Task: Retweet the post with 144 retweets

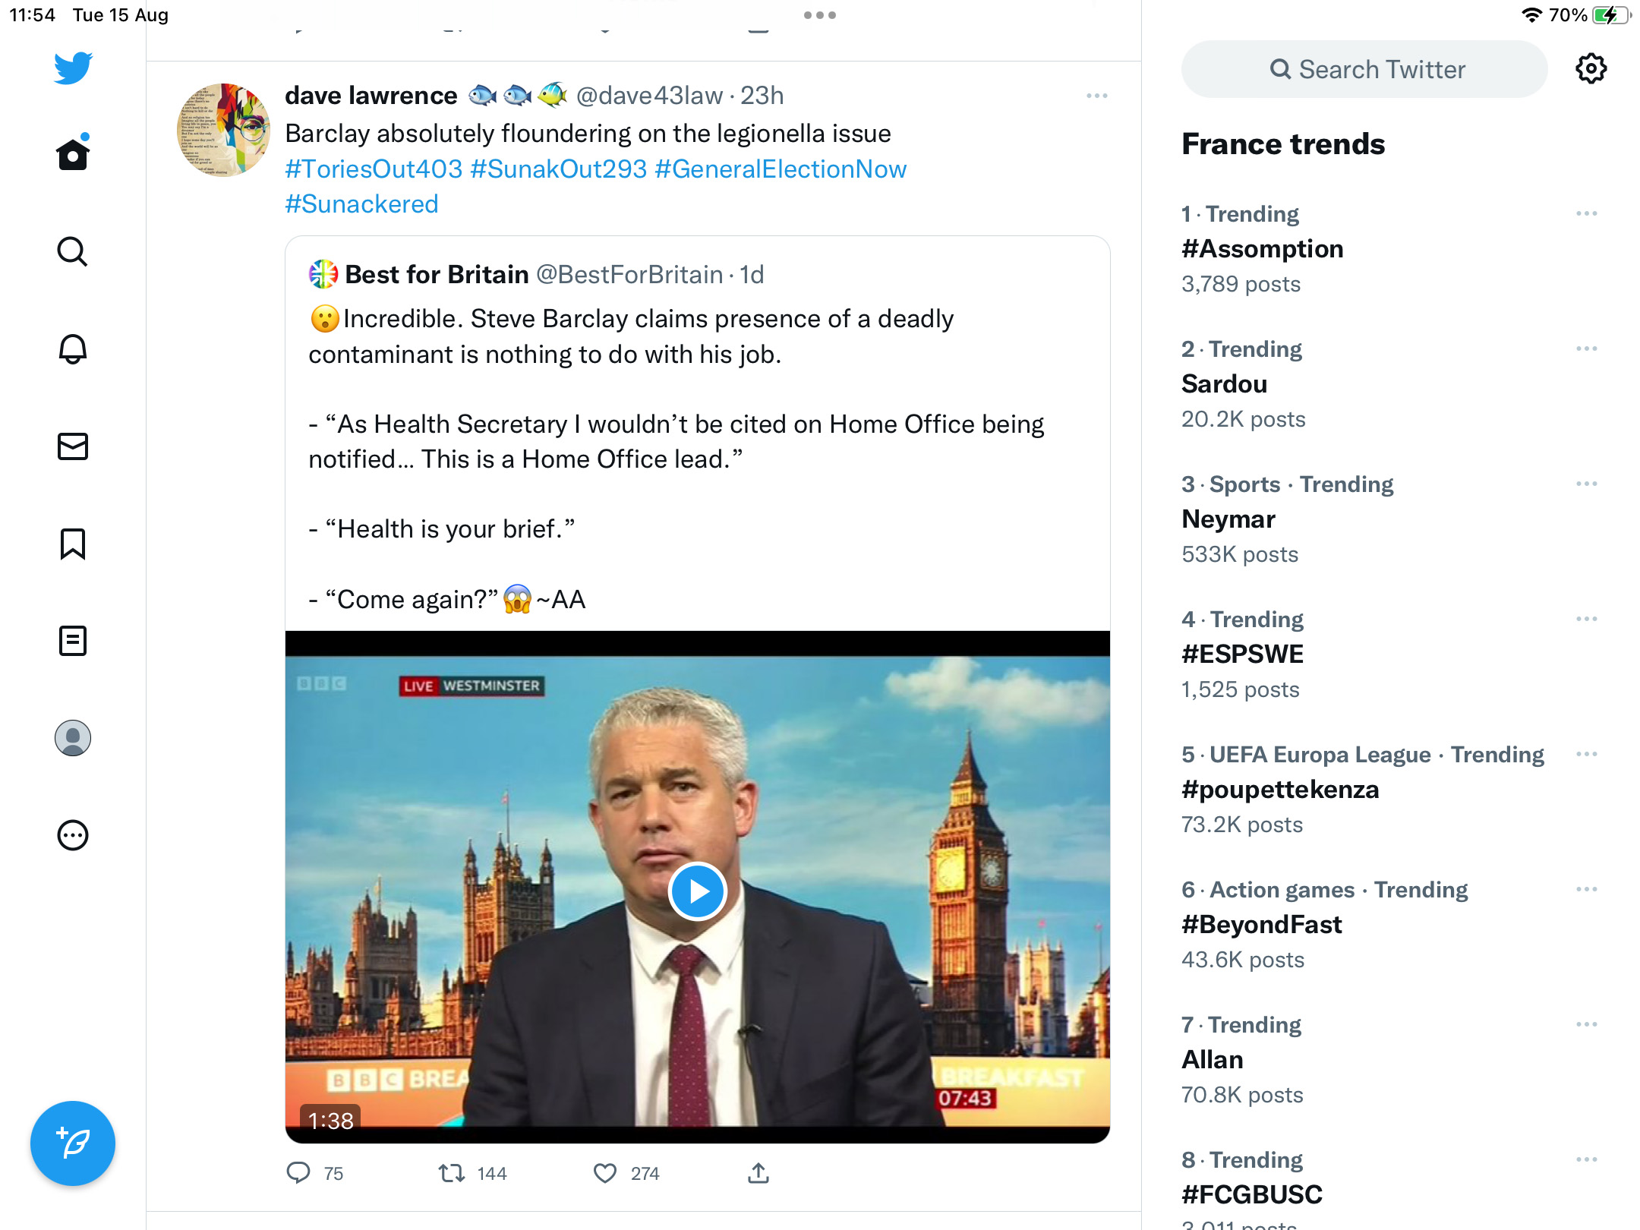Action: [x=452, y=1174]
